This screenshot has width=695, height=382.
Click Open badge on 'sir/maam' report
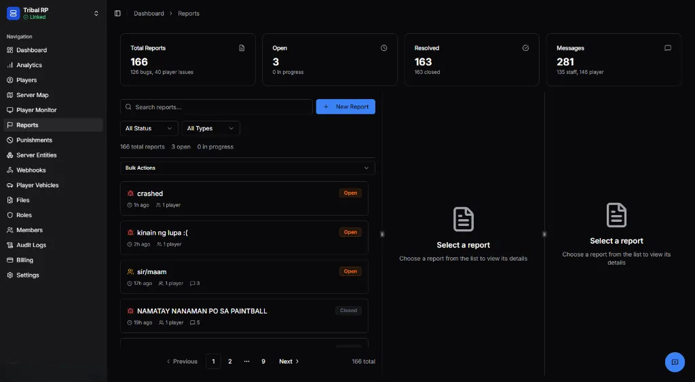click(x=350, y=271)
